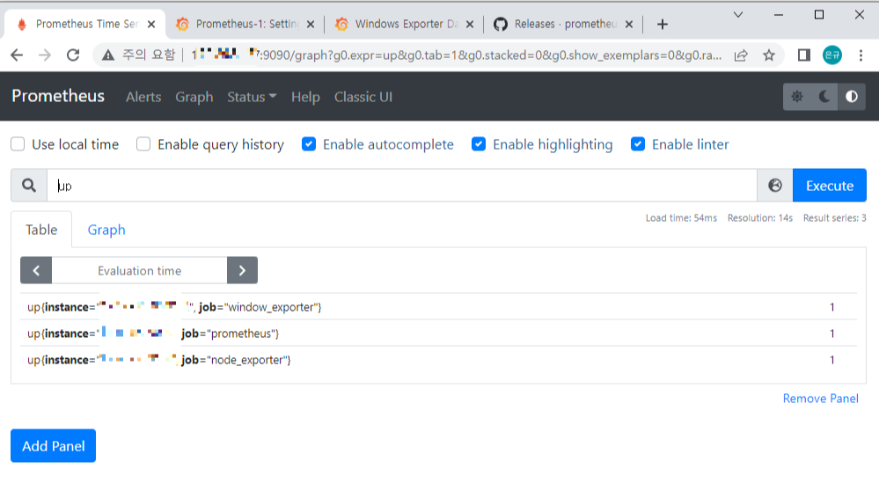This screenshot has width=879, height=491.
Task: Open the browser side panel
Action: (804, 55)
